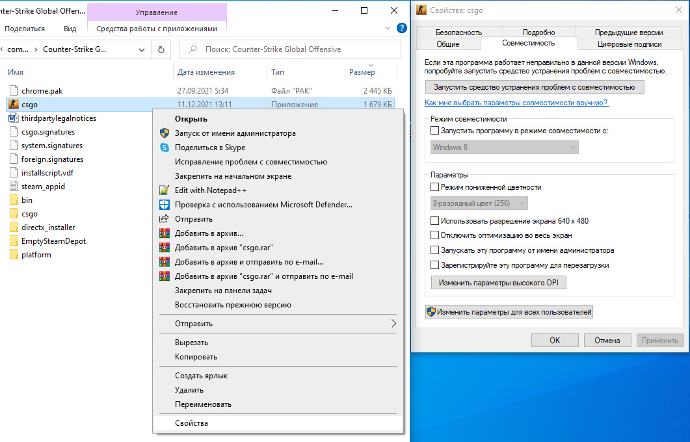Switch to the Подробно tab
This screenshot has width=690, height=442.
pos(538,32)
